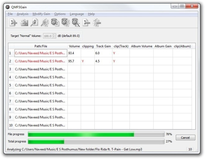Image resolution: width=205 pixels, height=159 pixels.
Task: Sort by the Volume column header
Action: [74, 46]
